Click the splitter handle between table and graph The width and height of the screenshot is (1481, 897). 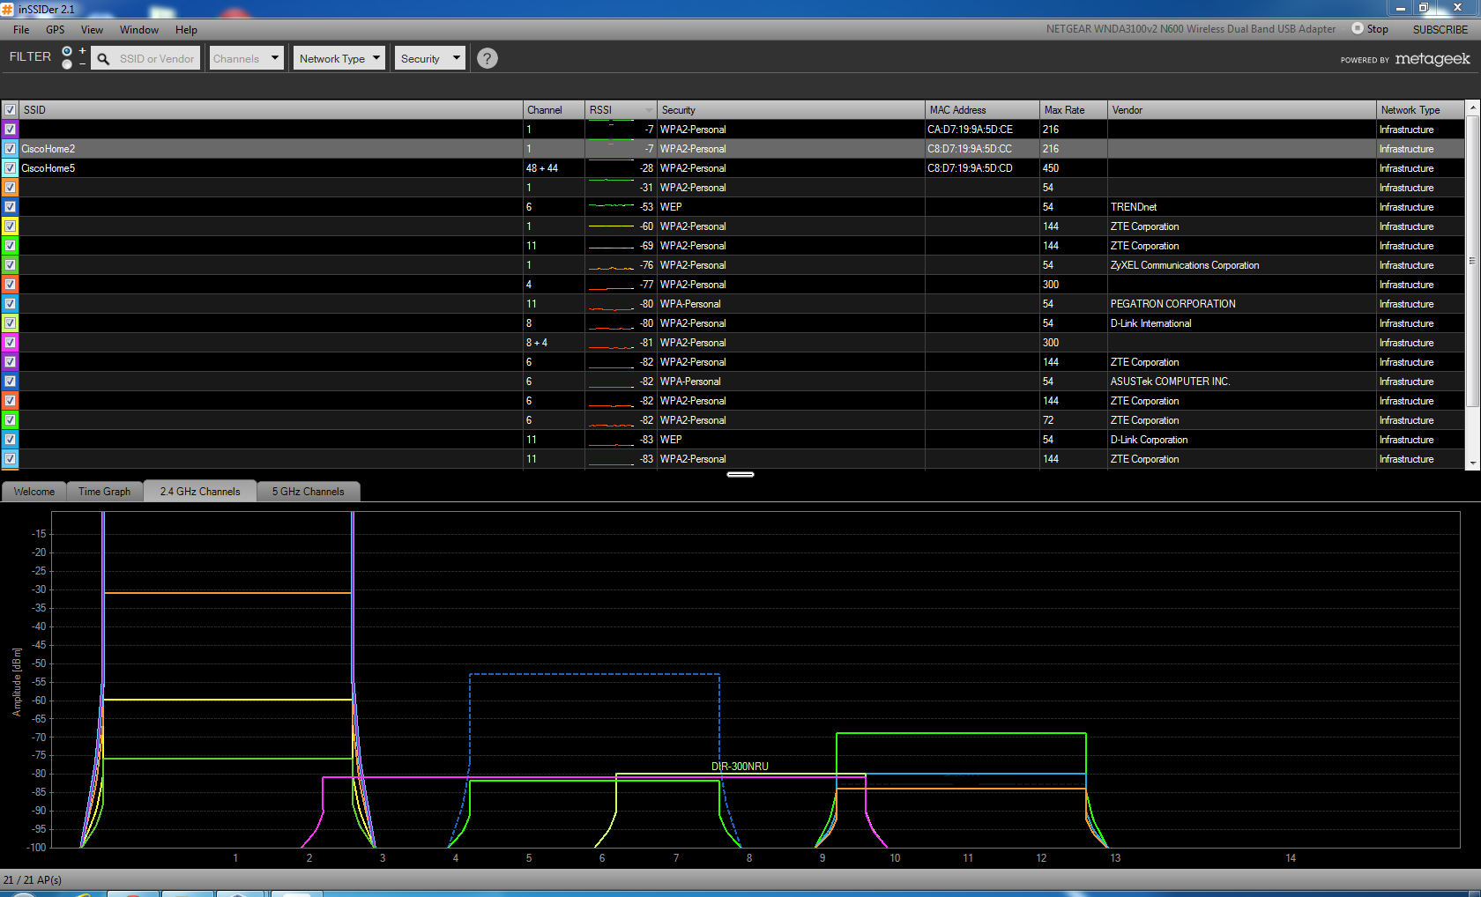click(x=740, y=475)
